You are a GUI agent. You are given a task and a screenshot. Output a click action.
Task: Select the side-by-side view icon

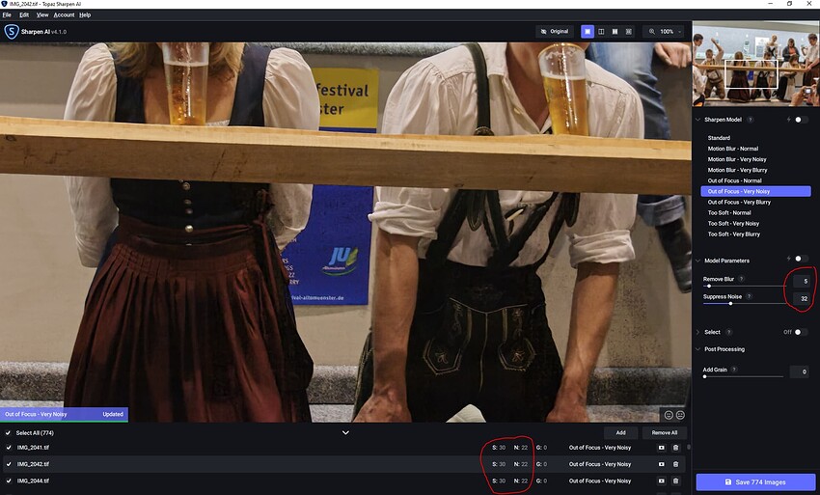(x=615, y=31)
